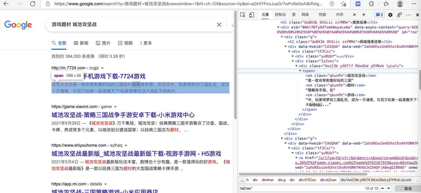
Task: Open the 城池攻坚战最新版 视游手游网 result
Action: [x=136, y=154]
